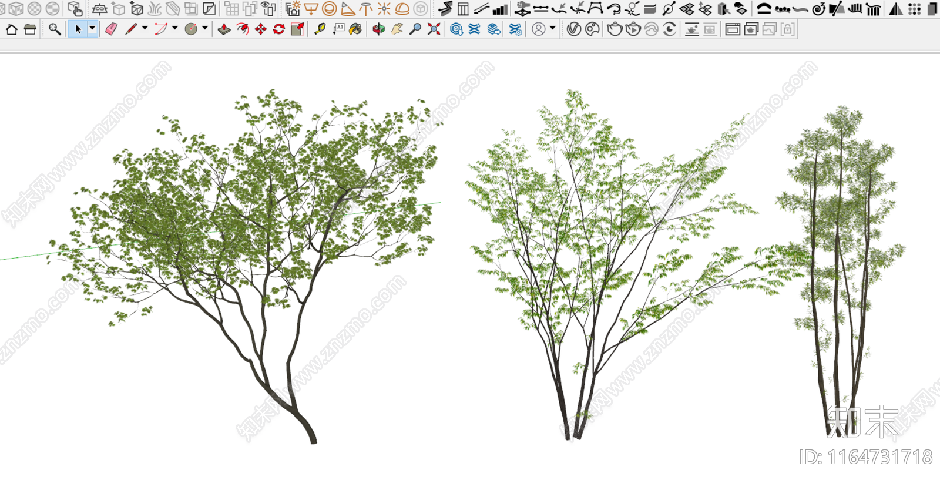Screen dimensions: 940x480
Task: Click the V-Ray cloud render icon
Action: [x=651, y=29]
